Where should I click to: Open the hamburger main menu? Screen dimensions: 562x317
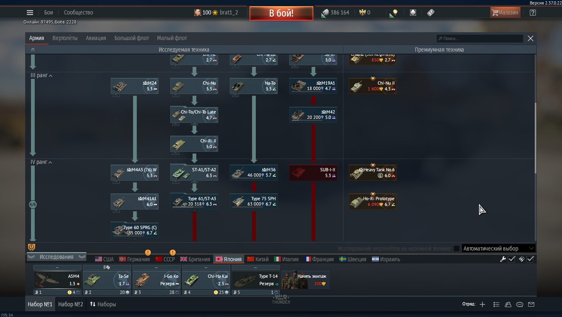[30, 12]
